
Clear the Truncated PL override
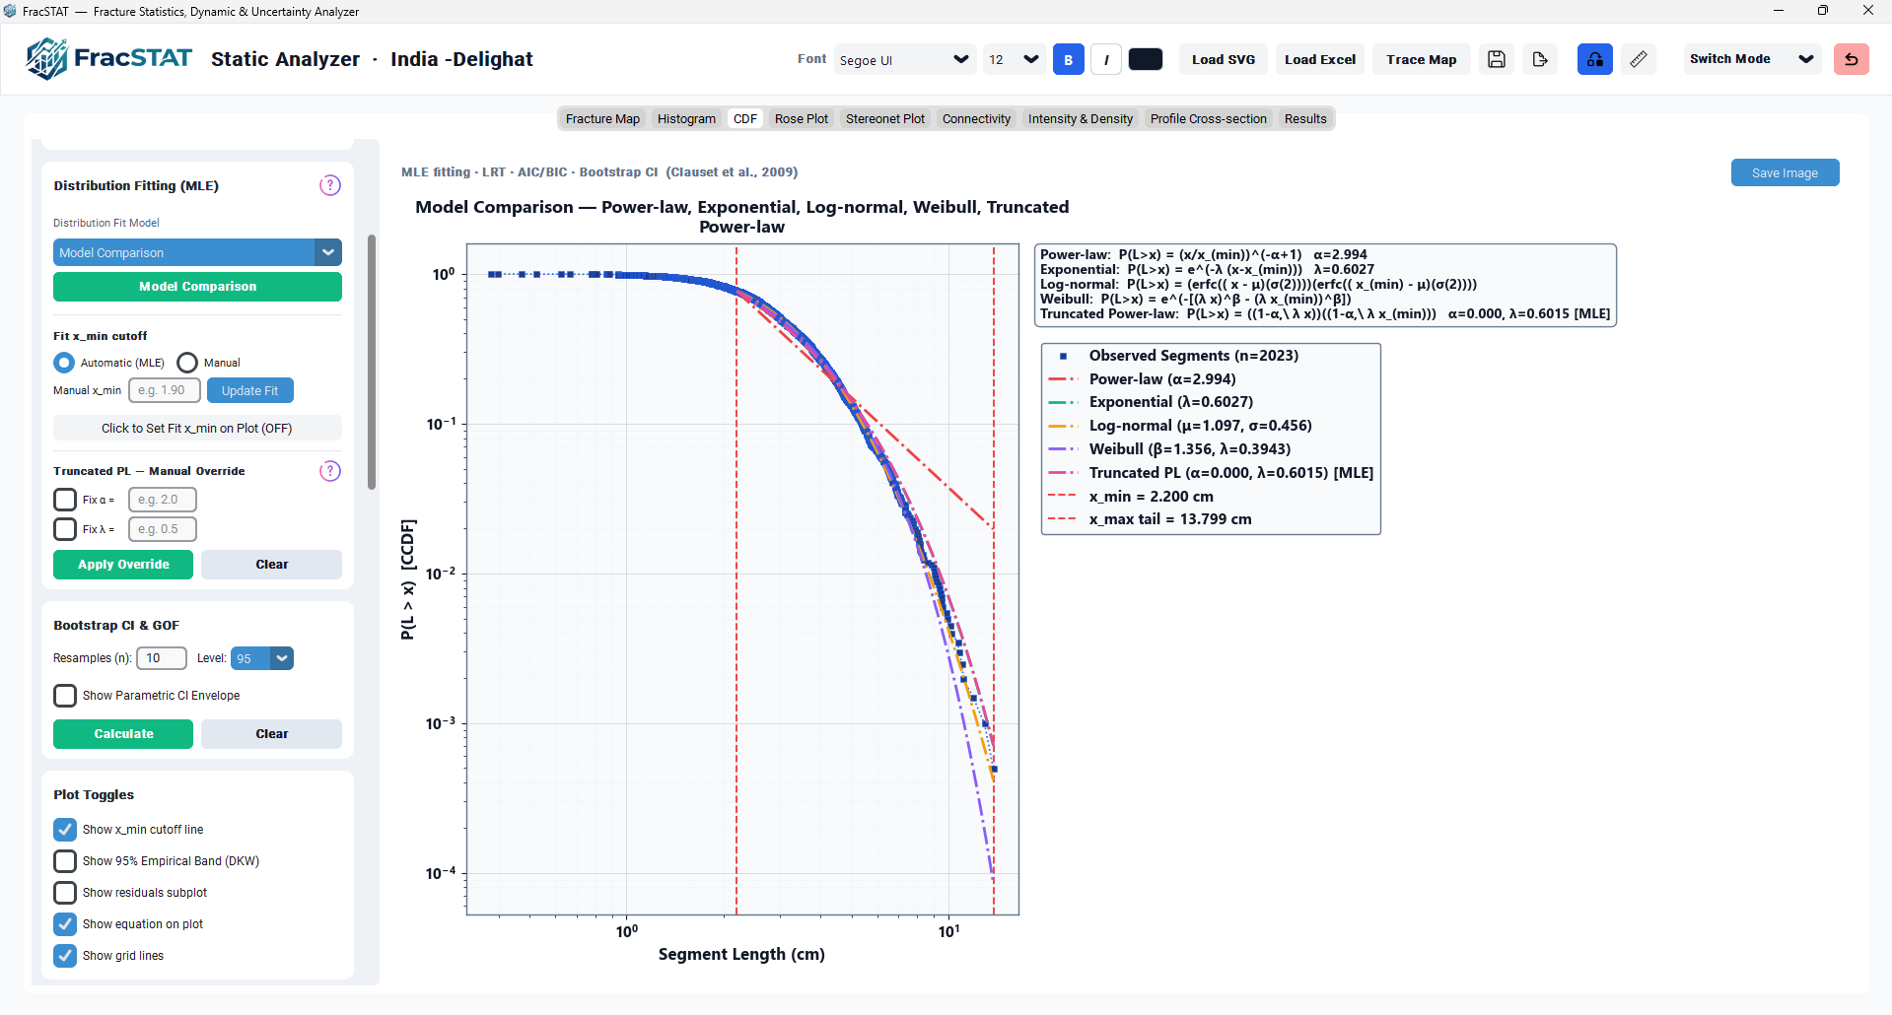[x=271, y=565]
